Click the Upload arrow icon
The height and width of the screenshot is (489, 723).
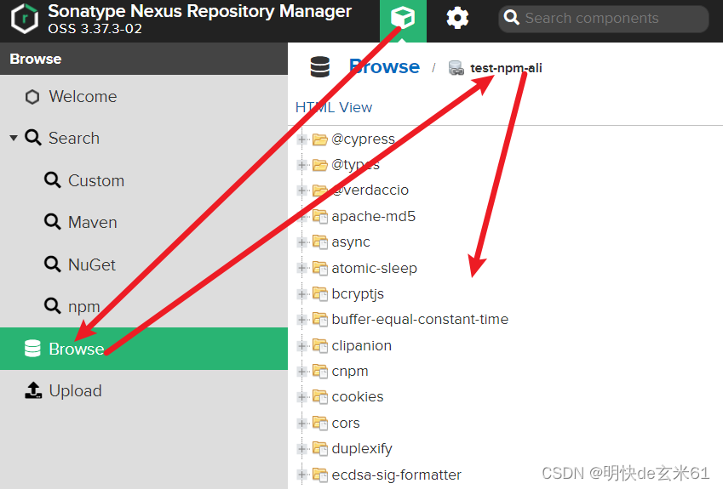(x=33, y=390)
